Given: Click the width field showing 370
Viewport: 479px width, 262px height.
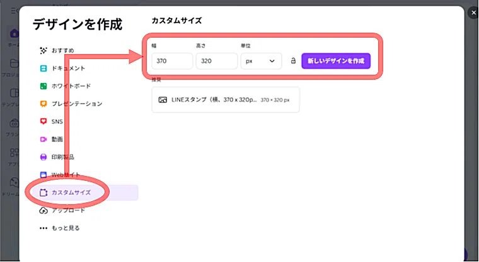Looking at the screenshot, I should point(172,61).
